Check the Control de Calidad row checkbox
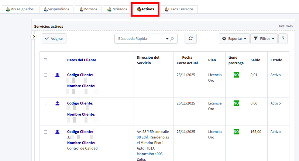Image resolution: width=299 pixels, height=161 pixels. (x=45, y=132)
